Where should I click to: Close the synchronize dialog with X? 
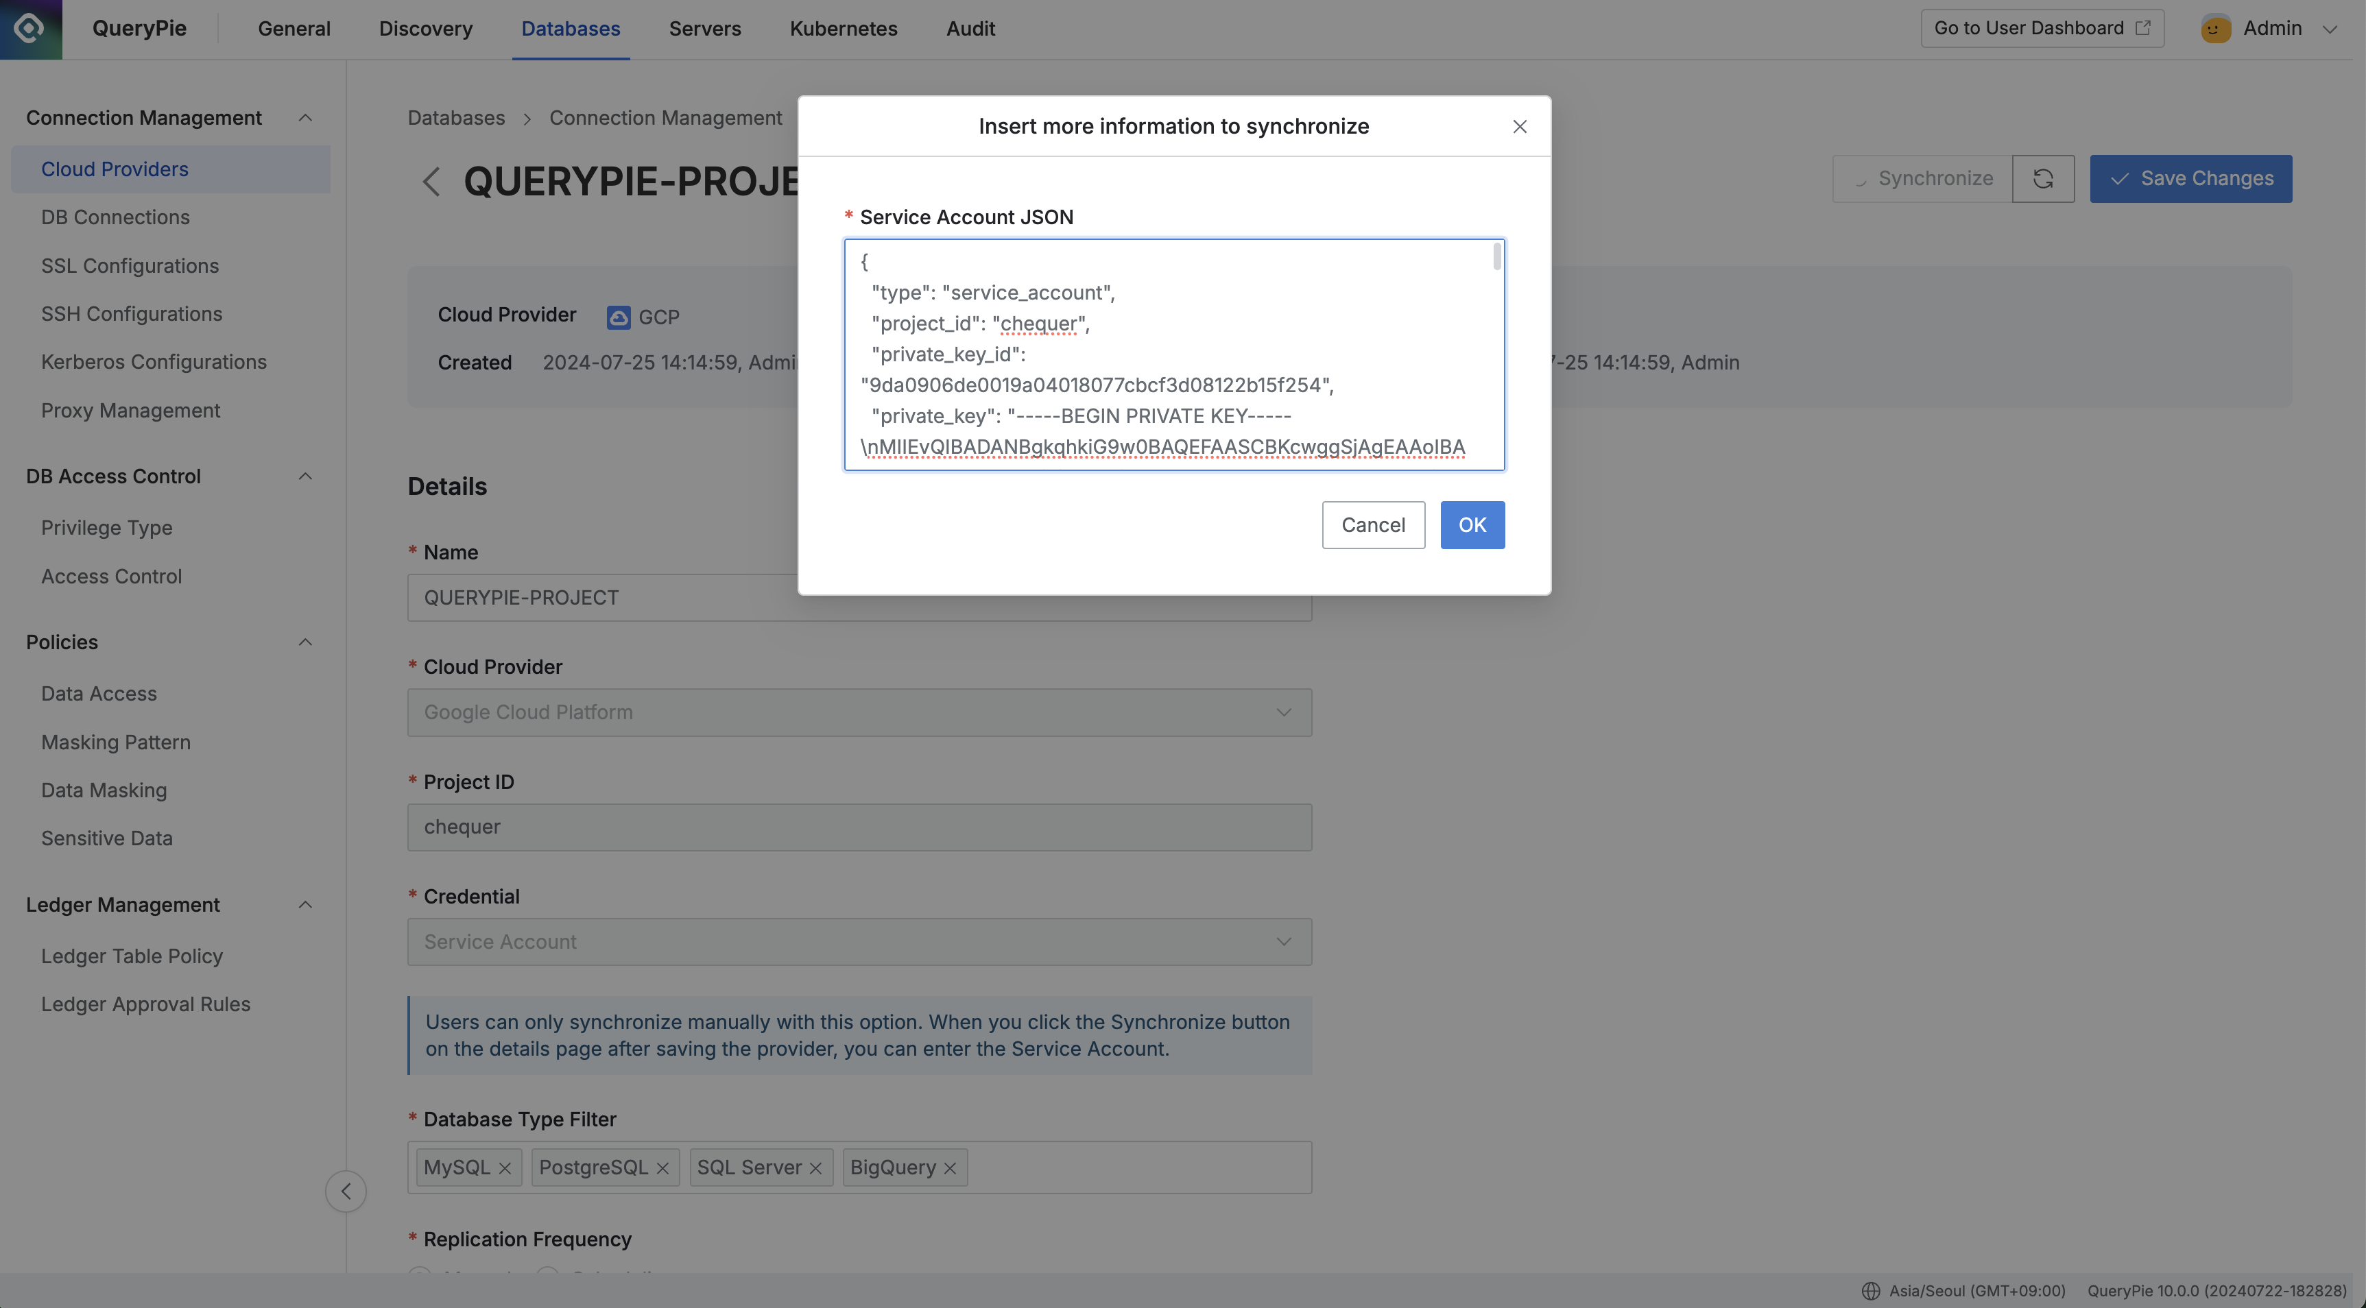[1519, 127]
